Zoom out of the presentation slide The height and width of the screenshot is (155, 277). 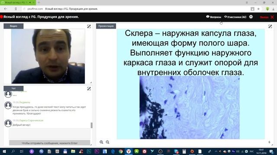pyautogui.click(x=108, y=142)
